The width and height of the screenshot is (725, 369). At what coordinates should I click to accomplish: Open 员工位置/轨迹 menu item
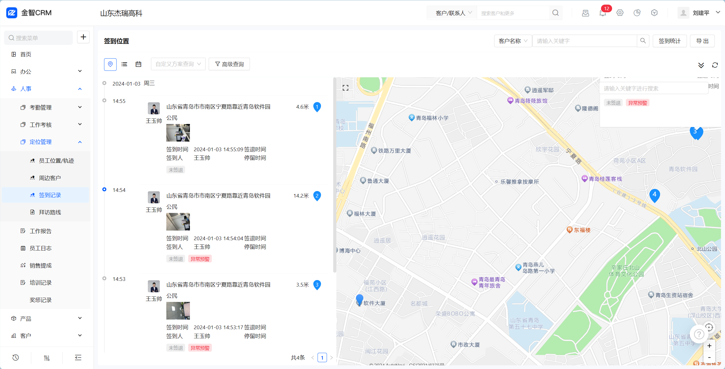[56, 161]
